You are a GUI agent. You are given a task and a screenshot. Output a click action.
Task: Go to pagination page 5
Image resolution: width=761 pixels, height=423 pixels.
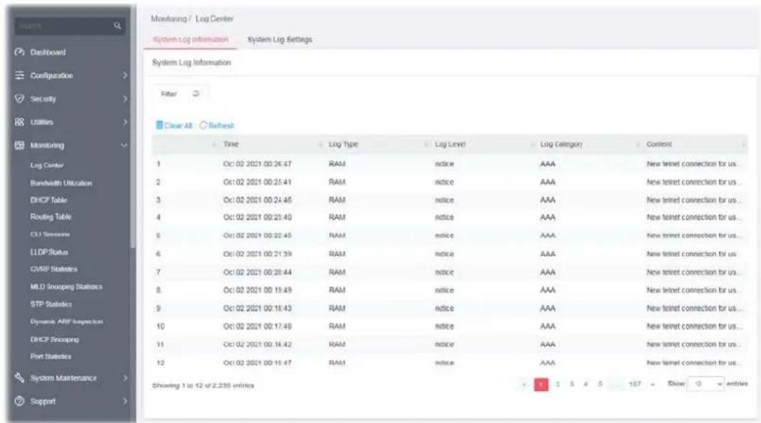point(600,384)
